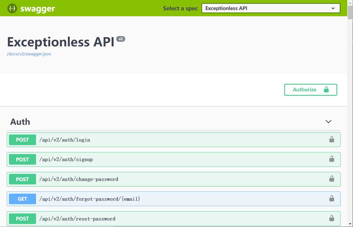Click the Auth section heading
Screen dimensions: 353x227
[20, 122]
